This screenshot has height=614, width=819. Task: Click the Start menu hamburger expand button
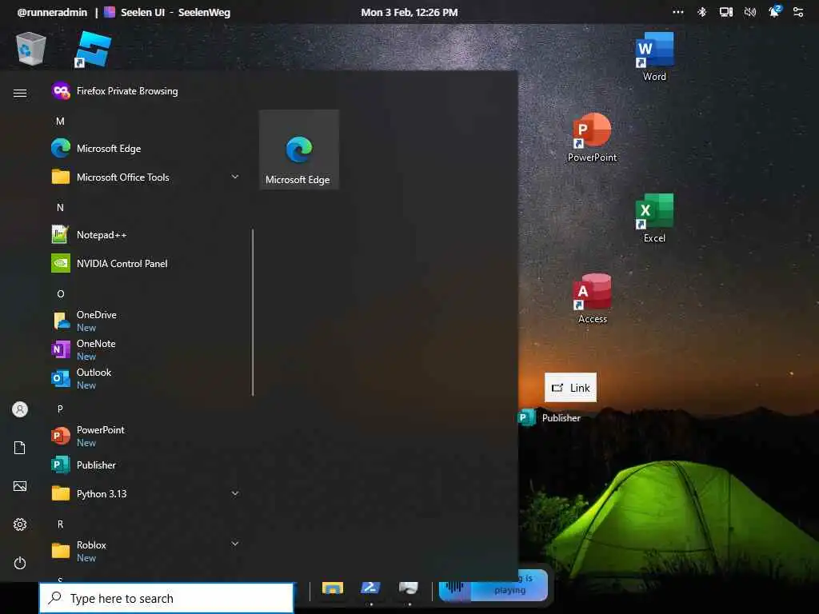pyautogui.click(x=20, y=93)
